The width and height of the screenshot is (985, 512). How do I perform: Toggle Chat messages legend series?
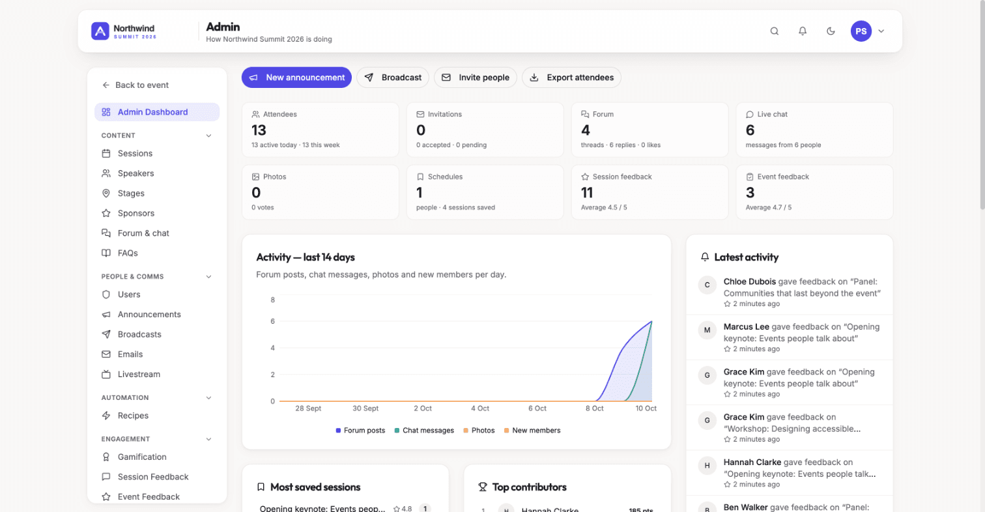tap(424, 431)
